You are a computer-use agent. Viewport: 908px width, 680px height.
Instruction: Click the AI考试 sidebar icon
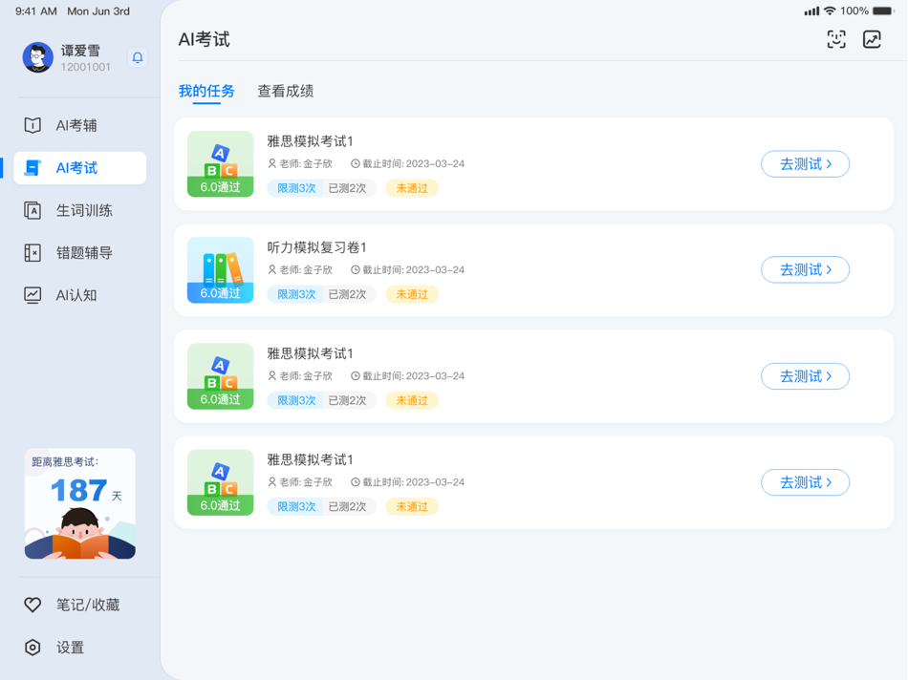32,168
